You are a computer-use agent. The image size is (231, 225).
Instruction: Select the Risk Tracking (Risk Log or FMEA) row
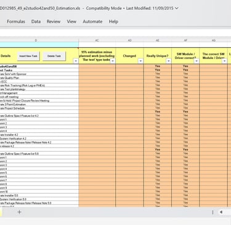click(39, 85)
